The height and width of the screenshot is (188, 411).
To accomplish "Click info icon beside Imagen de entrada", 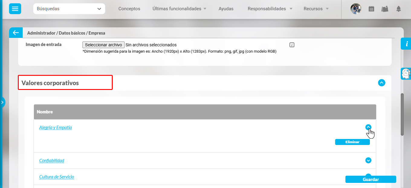I will (292, 45).
